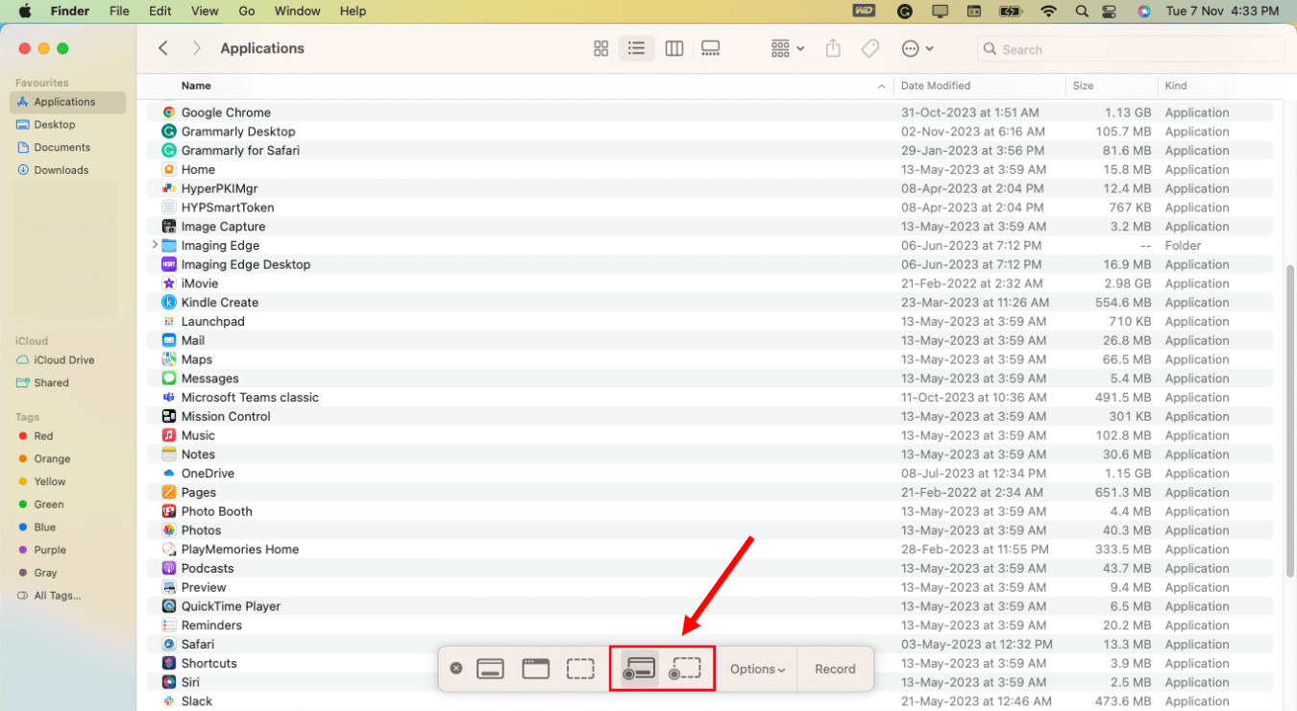Screen dimensions: 1297x711
Task: Open the Edit menu
Action: tap(160, 11)
